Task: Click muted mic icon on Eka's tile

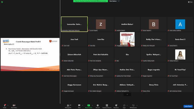Action: click(115, 61)
